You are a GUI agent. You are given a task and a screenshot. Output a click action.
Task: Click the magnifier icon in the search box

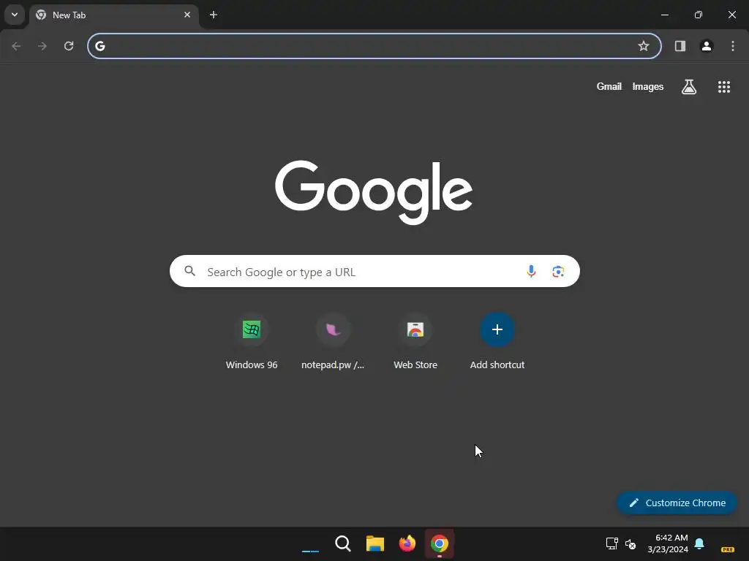click(x=190, y=272)
